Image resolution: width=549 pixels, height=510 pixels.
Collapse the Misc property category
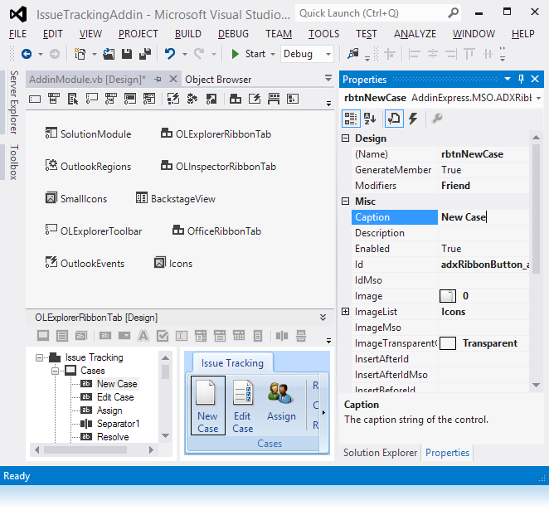346,202
